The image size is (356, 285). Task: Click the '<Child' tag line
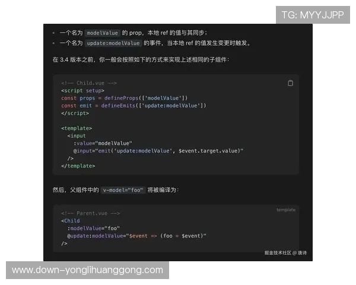coord(71,221)
